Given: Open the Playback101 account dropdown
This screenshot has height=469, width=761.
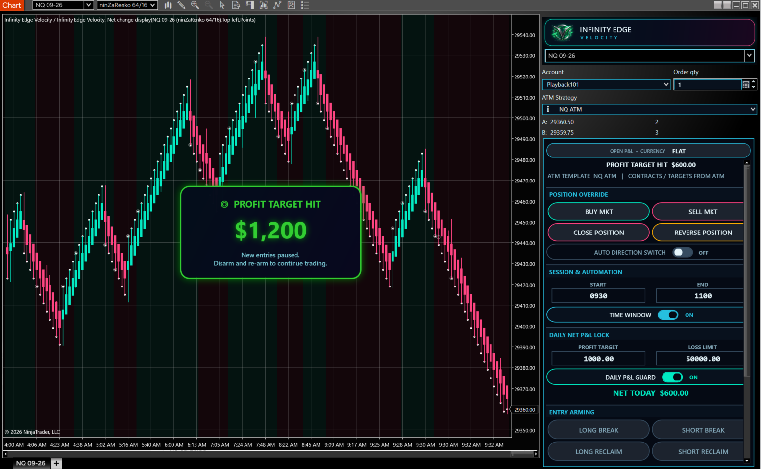Looking at the screenshot, I should [606, 85].
